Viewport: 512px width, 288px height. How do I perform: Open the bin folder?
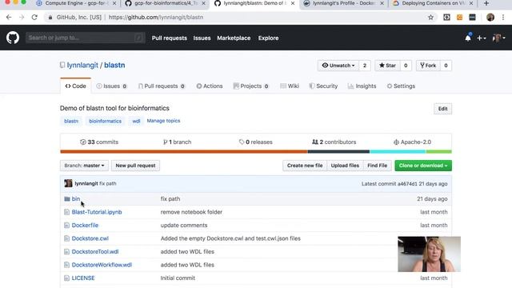click(76, 199)
